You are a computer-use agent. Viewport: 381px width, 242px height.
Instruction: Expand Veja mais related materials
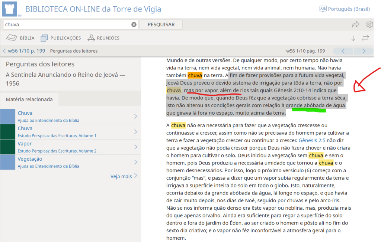tap(124, 176)
